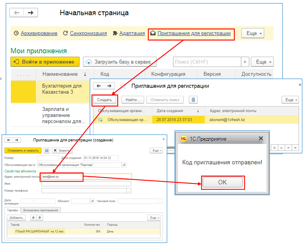Expand the Еще menu in the invitations list window

click(290, 100)
